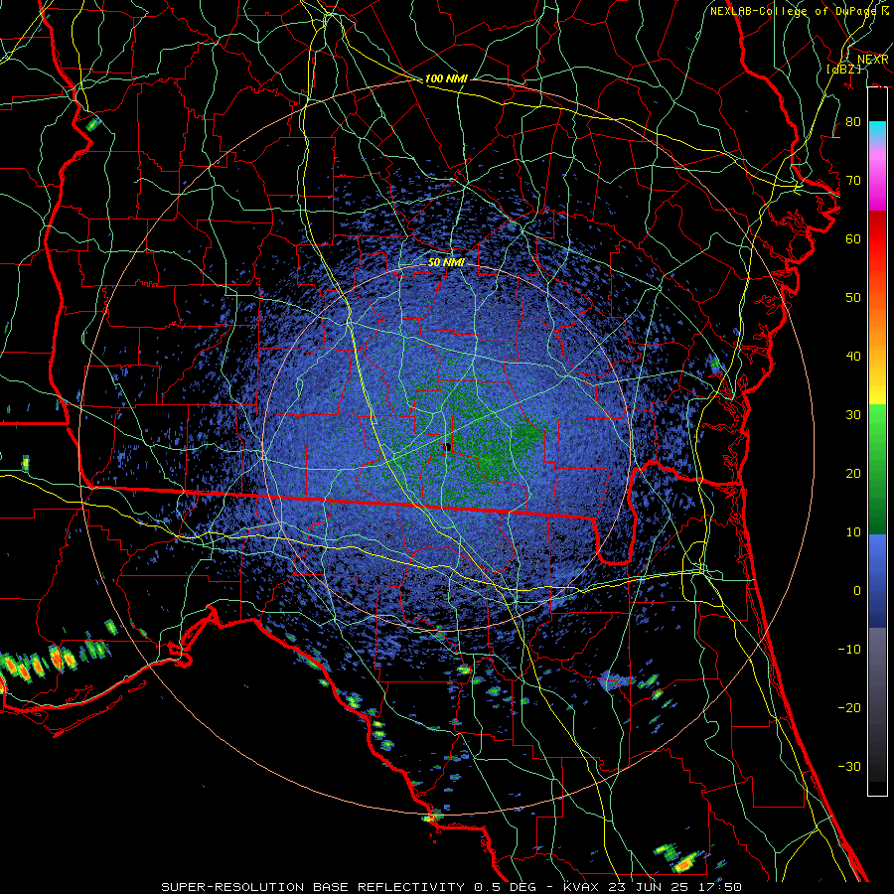
Task: Click the 0 value on the dBZ scale
Action: [x=857, y=591]
